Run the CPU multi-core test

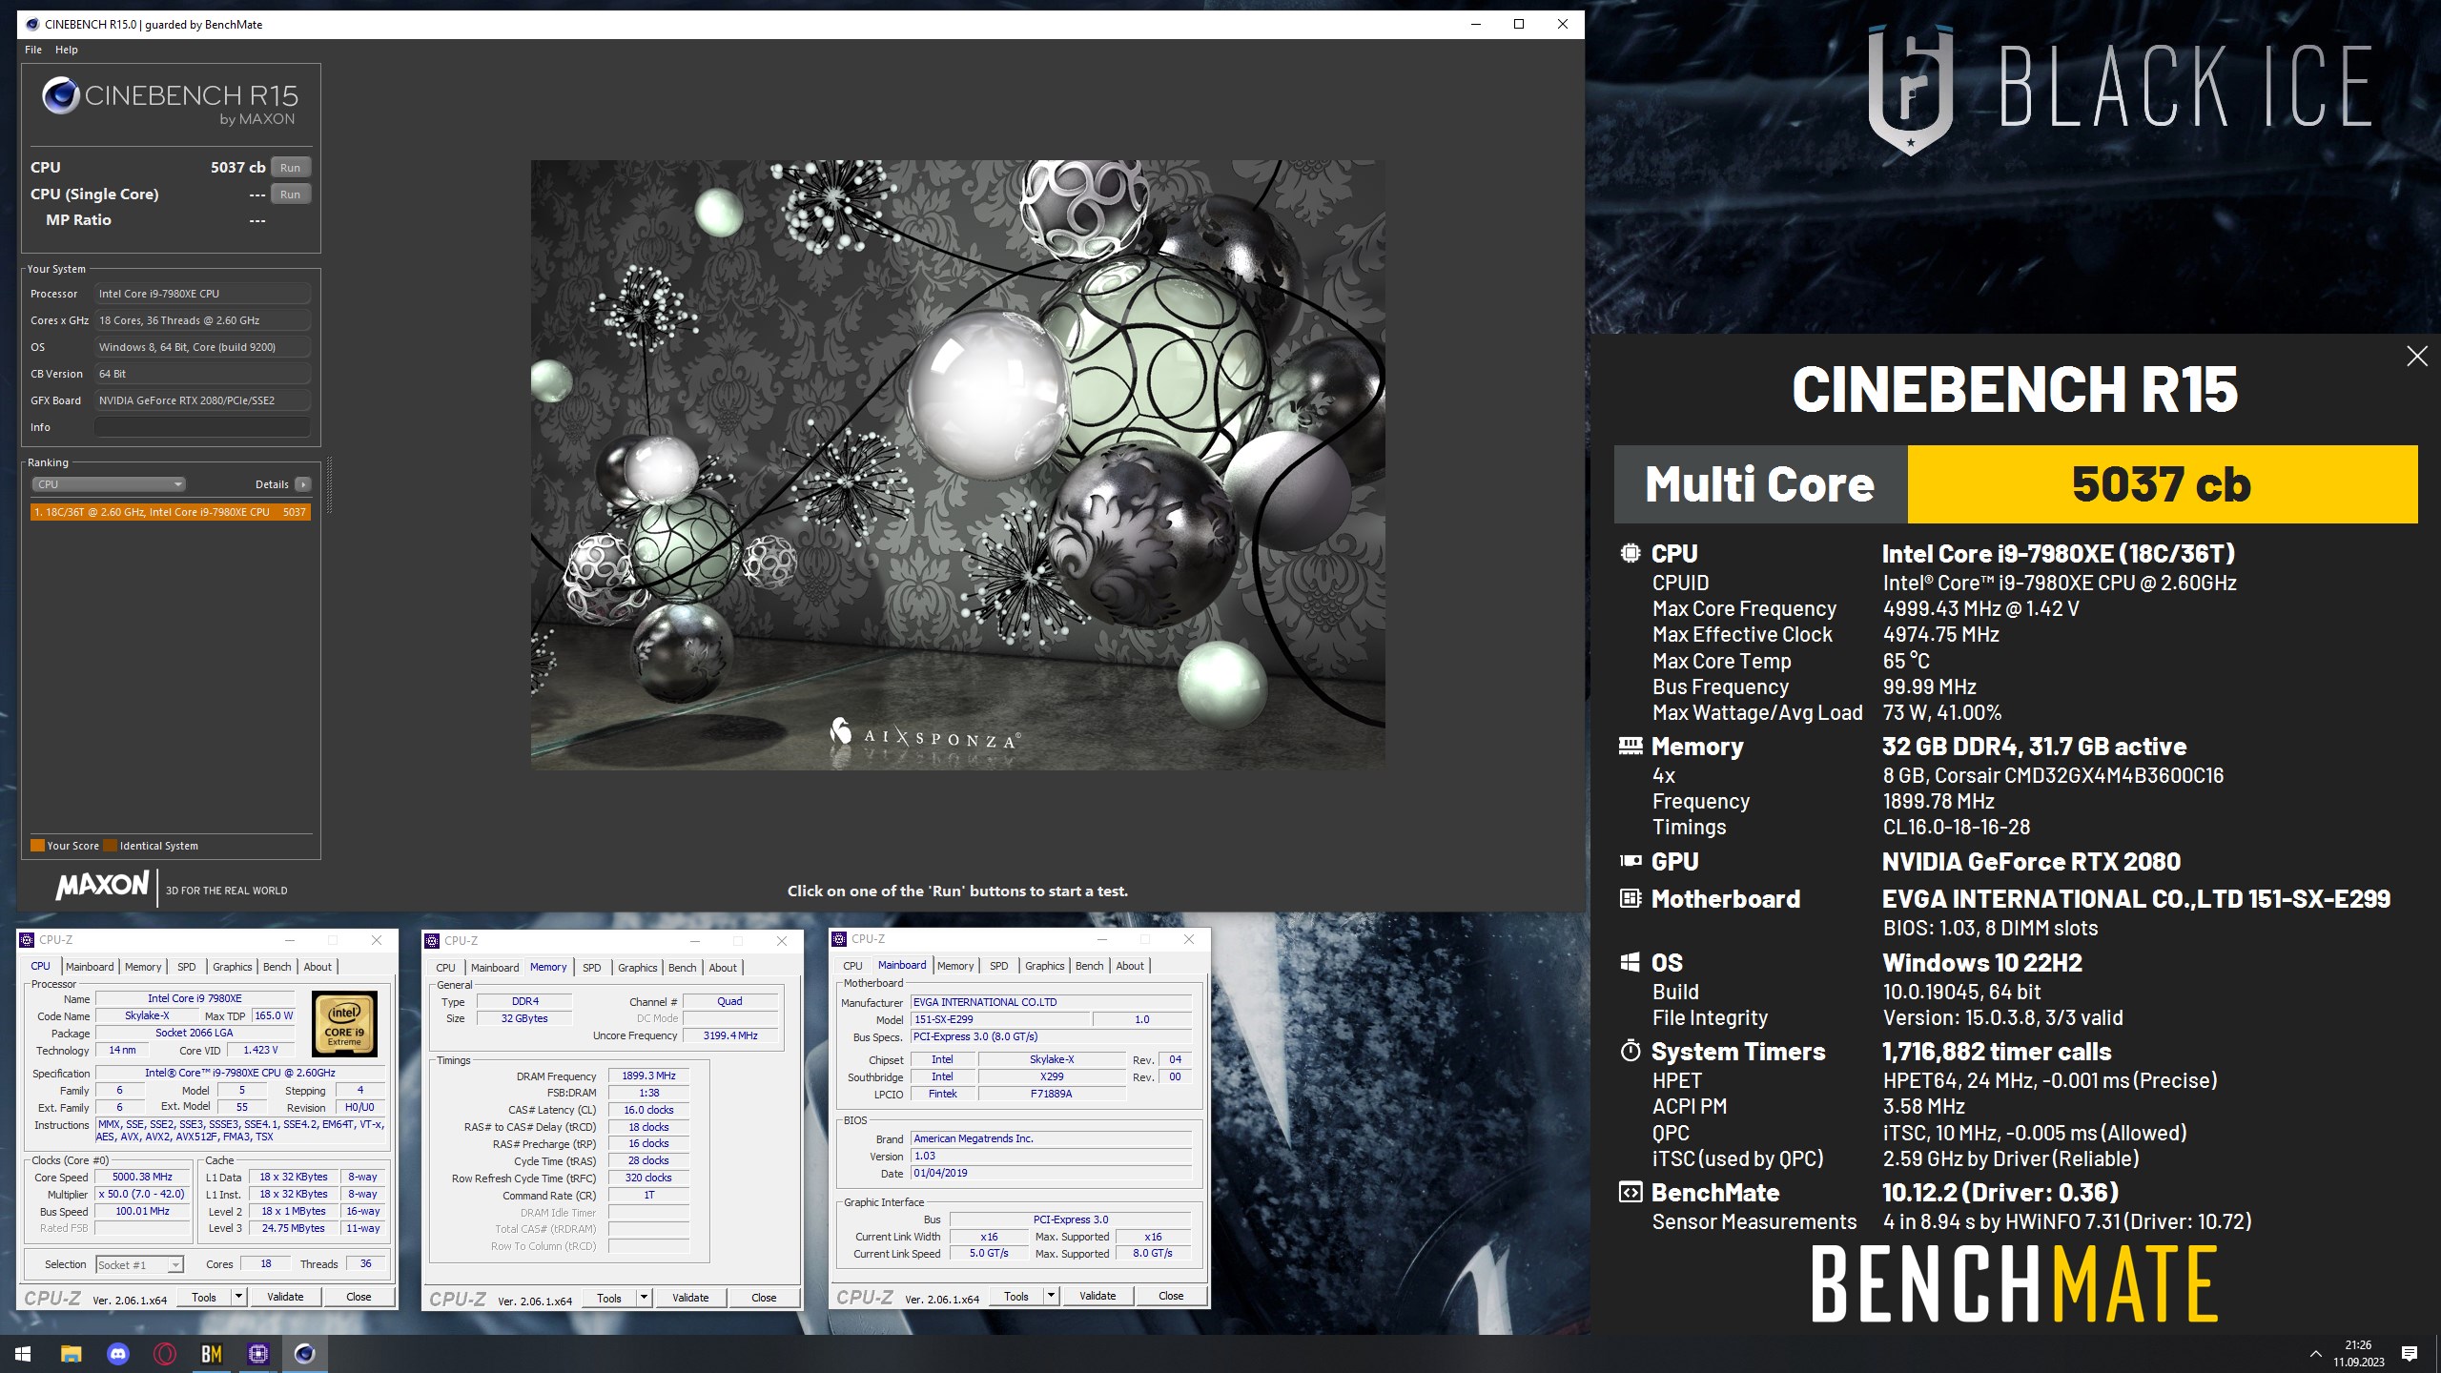[290, 168]
